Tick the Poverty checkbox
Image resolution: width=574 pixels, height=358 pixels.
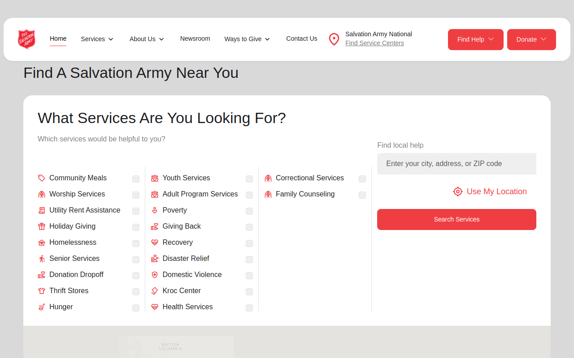click(x=249, y=211)
